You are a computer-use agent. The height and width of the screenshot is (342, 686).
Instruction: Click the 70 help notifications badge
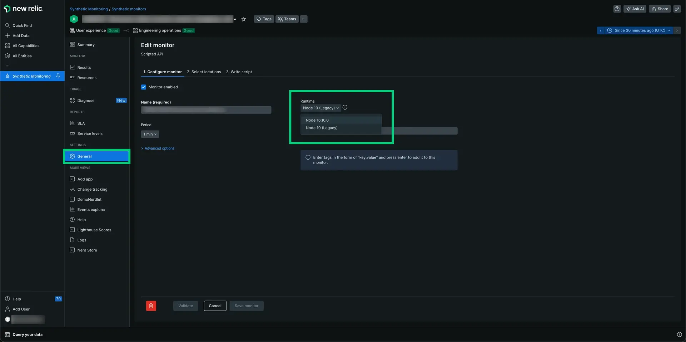pos(58,299)
